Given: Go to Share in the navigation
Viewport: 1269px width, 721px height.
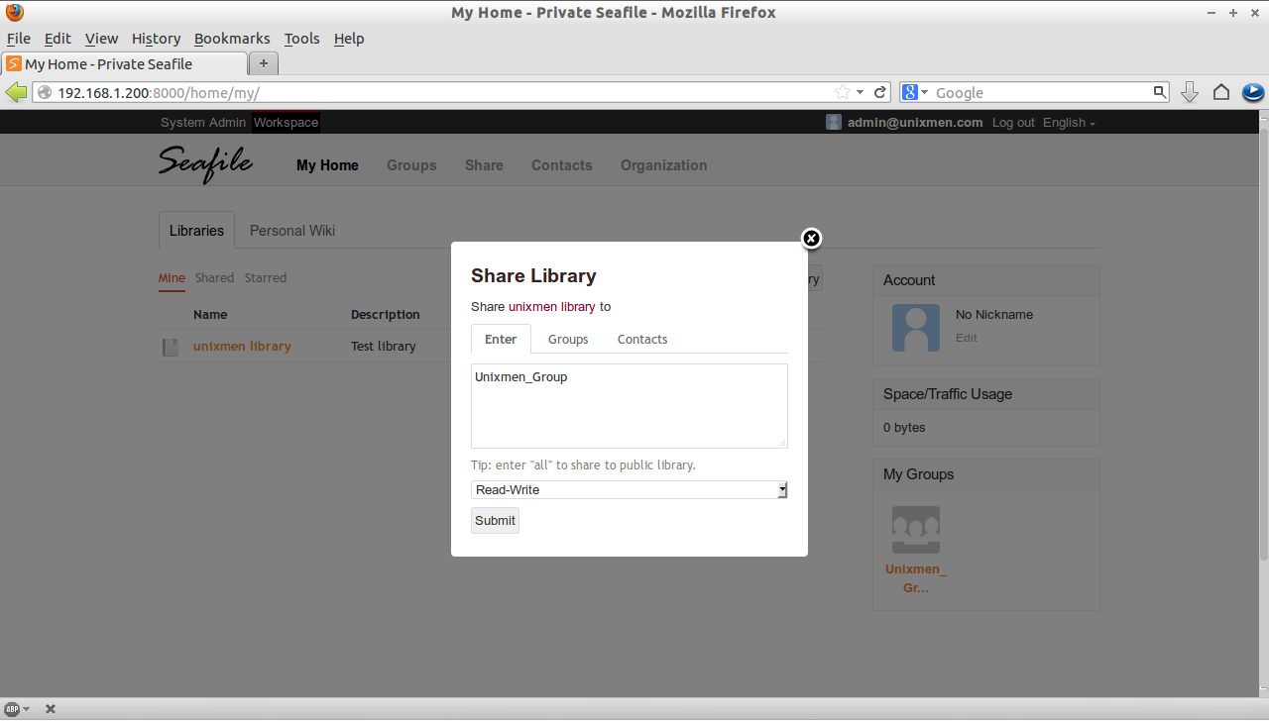Looking at the screenshot, I should pyautogui.click(x=484, y=165).
